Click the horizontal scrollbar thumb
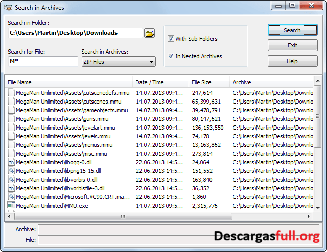 (x=123, y=216)
